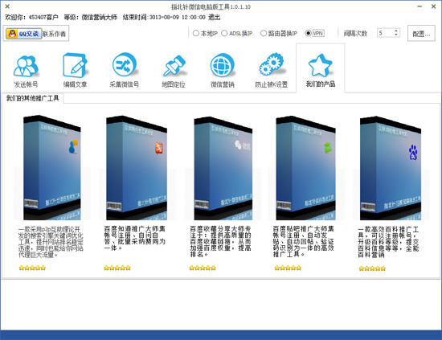The width and height of the screenshot is (442, 340).
Task: Click star rating under p2p product
Action: (x=32, y=268)
